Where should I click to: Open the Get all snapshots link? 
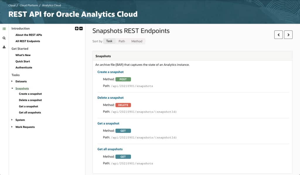pos(110,149)
